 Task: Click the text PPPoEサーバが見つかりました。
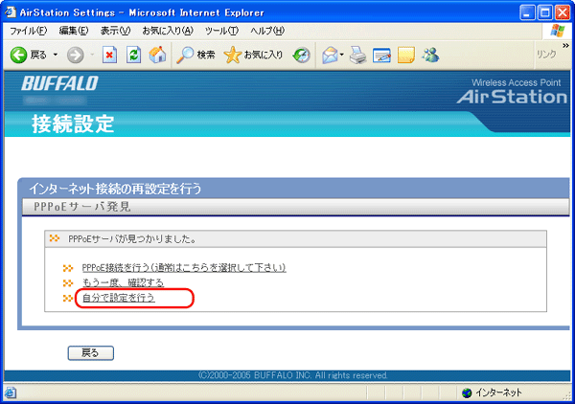(132, 239)
